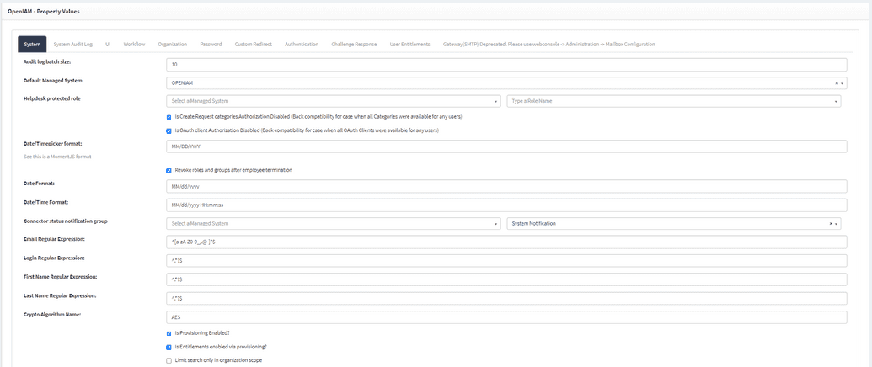This screenshot has width=872, height=367.
Task: Enable Limit search only in organization scope
Action: [x=169, y=360]
